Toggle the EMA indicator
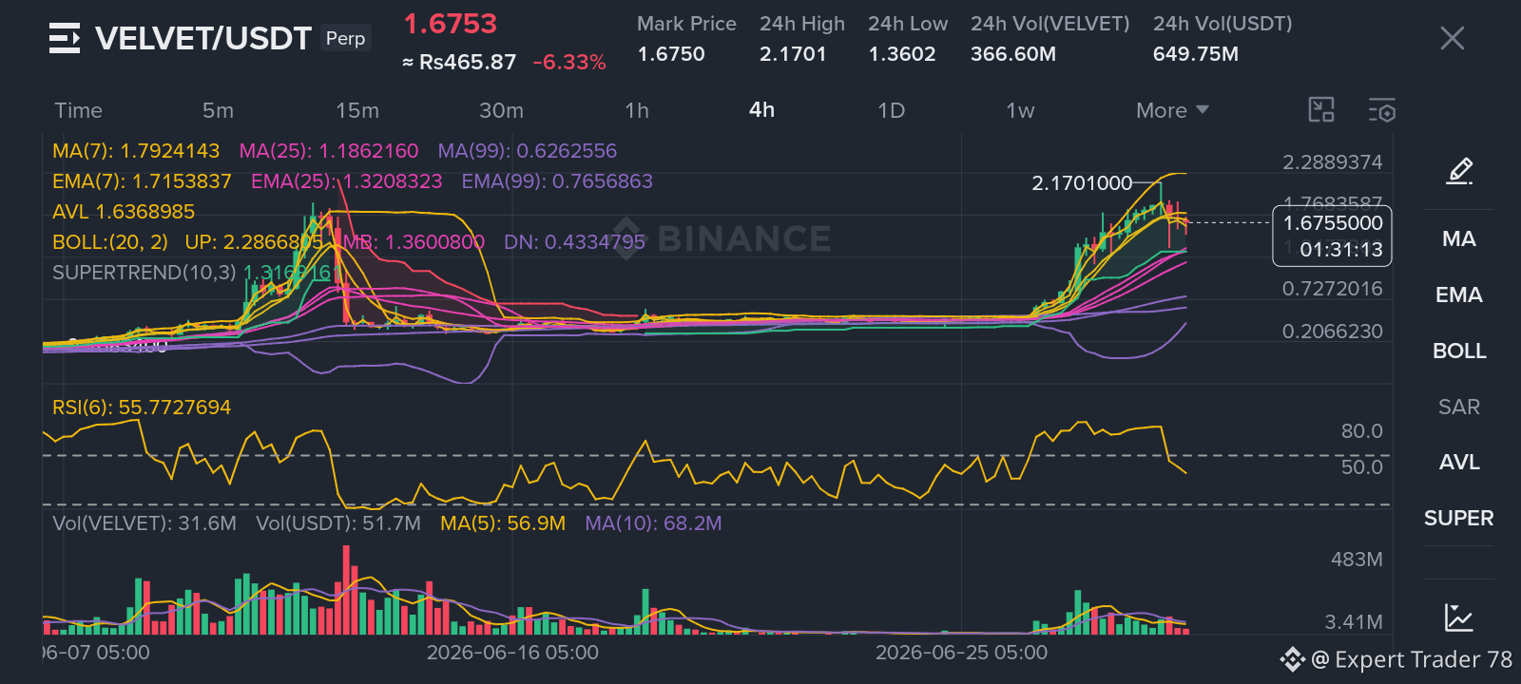Screen dimensions: 1521x684 point(1459,294)
